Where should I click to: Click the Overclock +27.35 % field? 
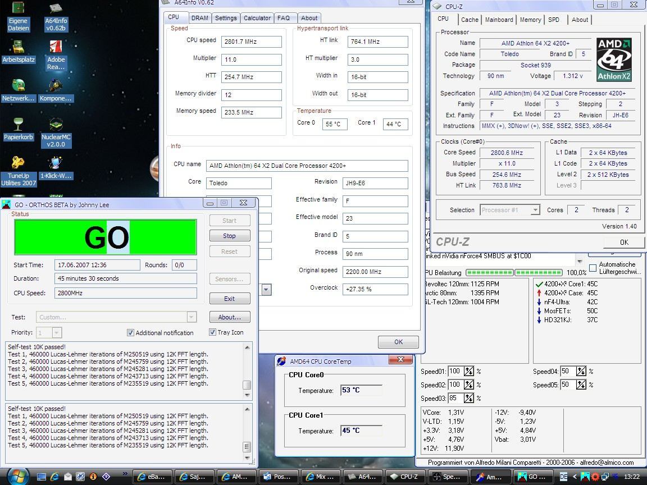(x=375, y=289)
